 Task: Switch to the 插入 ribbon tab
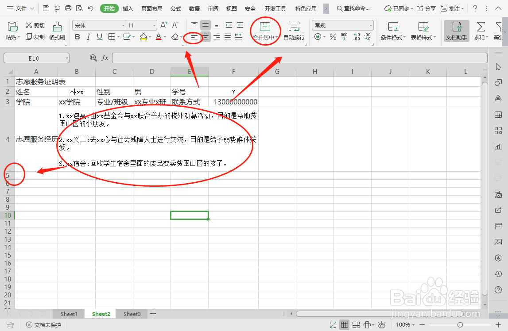click(x=127, y=8)
